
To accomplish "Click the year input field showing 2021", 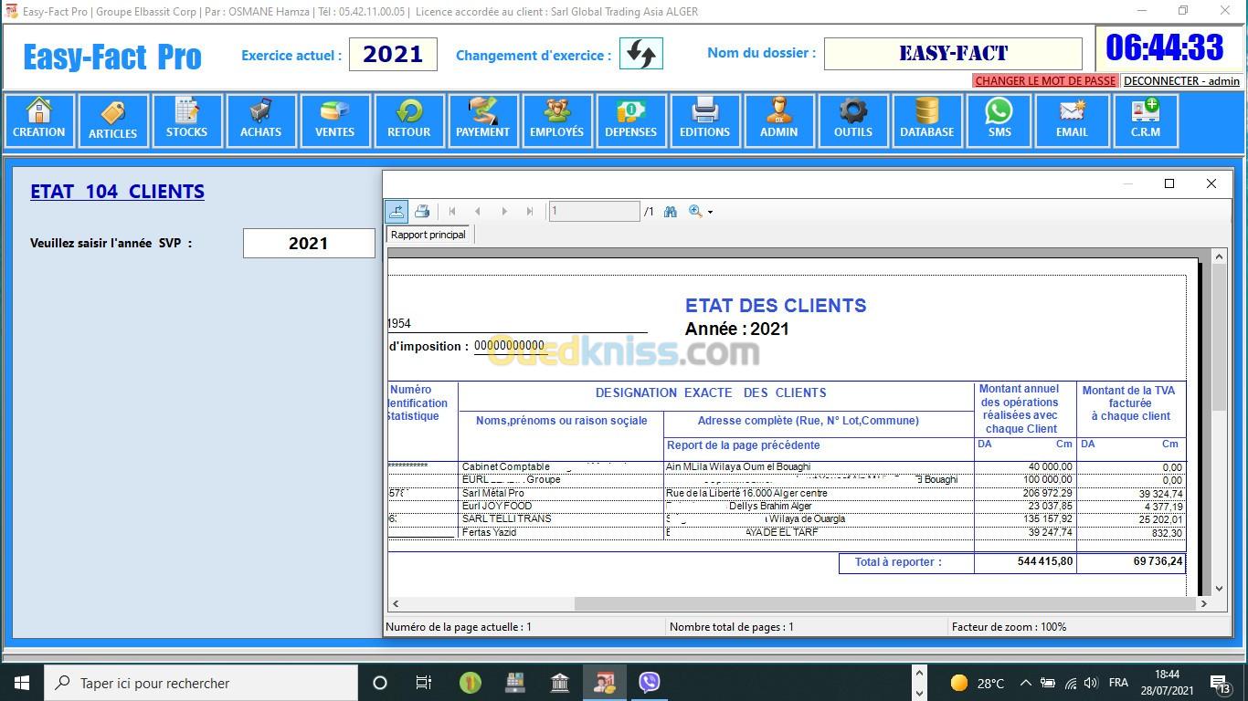I will (308, 244).
